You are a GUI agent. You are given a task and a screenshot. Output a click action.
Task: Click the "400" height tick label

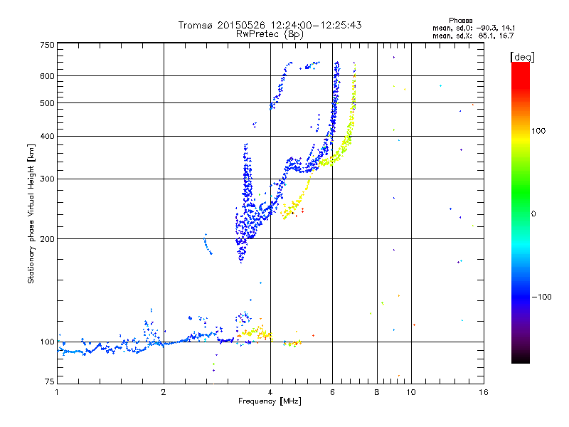click(x=47, y=137)
